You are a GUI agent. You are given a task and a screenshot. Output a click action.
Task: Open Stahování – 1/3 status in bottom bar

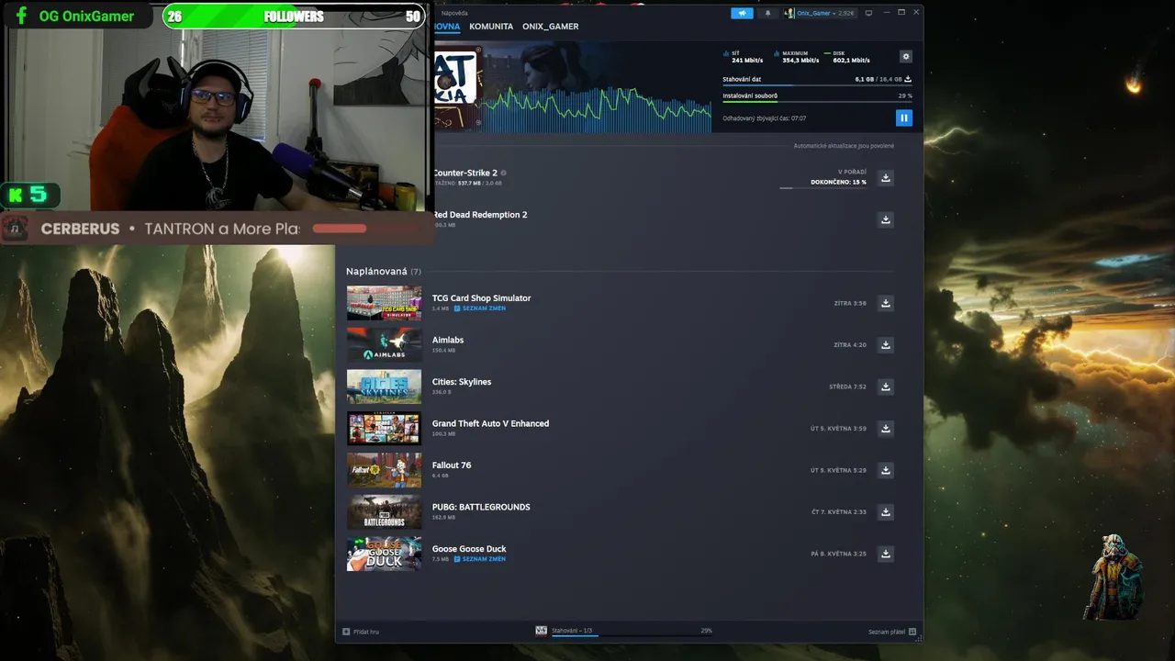pyautogui.click(x=572, y=631)
